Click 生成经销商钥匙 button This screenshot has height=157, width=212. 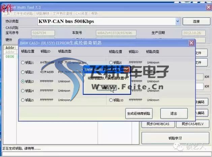(x=139, y=113)
